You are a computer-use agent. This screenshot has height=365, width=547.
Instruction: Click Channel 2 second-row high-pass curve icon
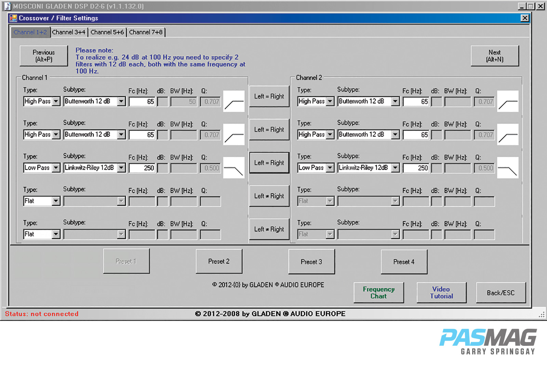pos(508,134)
